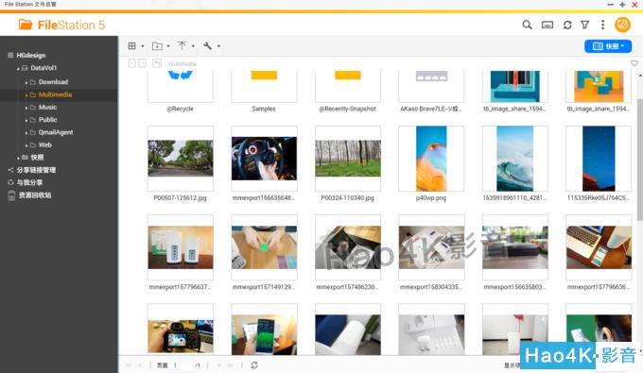Click the multimedia breadcrumb path text

click(182, 63)
